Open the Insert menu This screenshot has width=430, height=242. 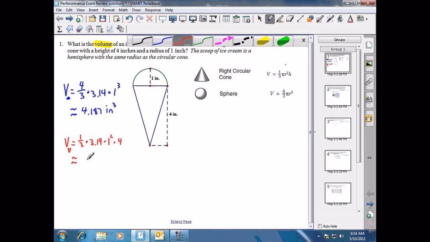click(93, 10)
